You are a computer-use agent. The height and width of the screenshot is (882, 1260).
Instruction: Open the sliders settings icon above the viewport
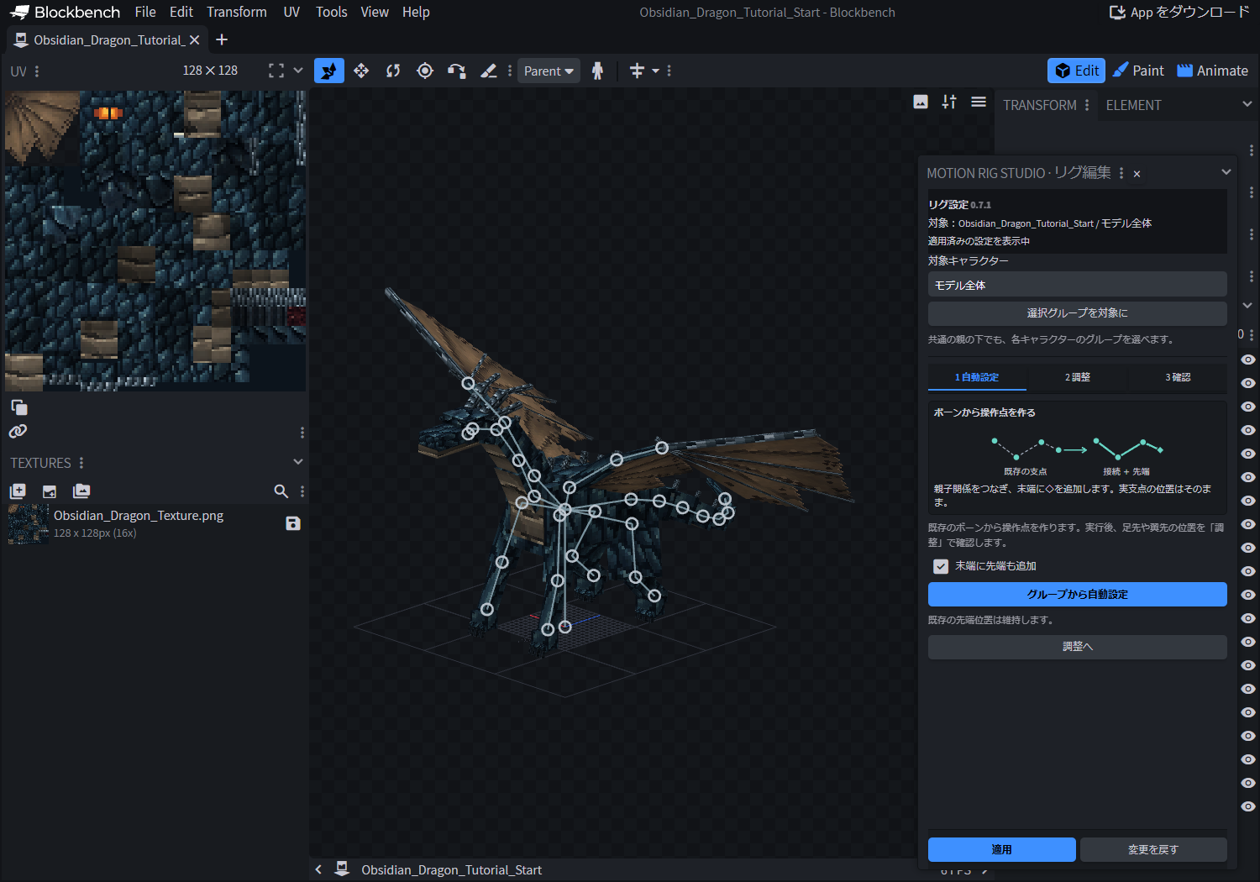tap(949, 102)
